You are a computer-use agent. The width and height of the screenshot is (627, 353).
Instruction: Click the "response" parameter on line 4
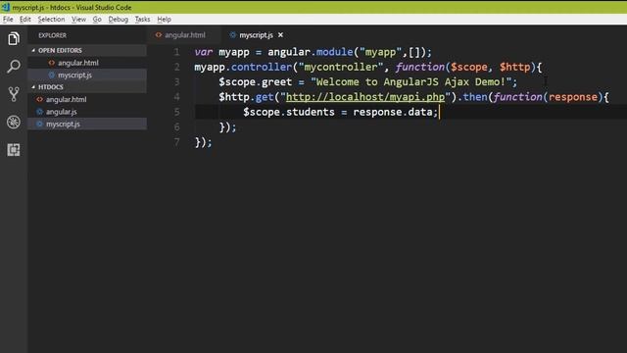click(572, 97)
